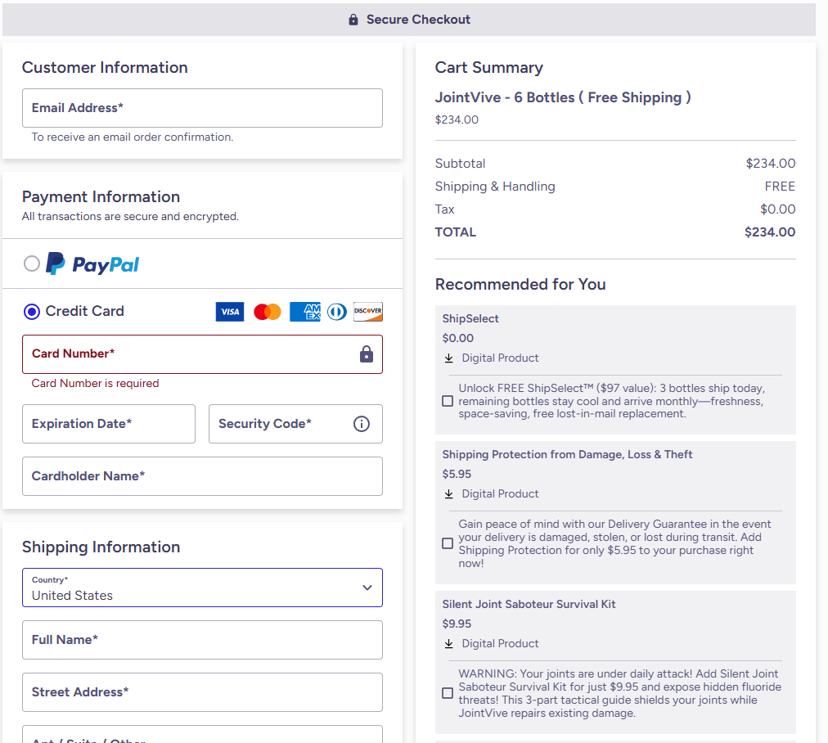
Task: Select the Credit Card radio button
Action: [32, 311]
